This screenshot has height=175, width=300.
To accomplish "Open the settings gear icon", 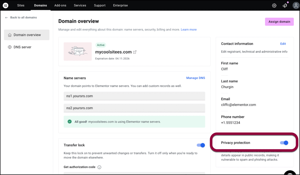I will [x=274, y=6].
